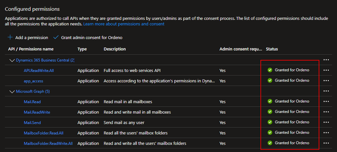
Task: Open the Mail.ReadWrite permission
Action: (x=37, y=112)
